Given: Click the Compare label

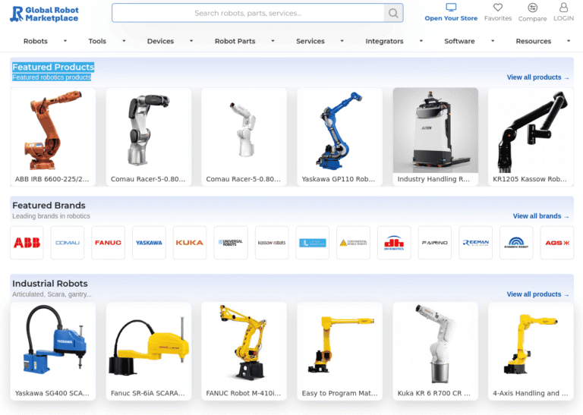Looking at the screenshot, I should [x=532, y=18].
